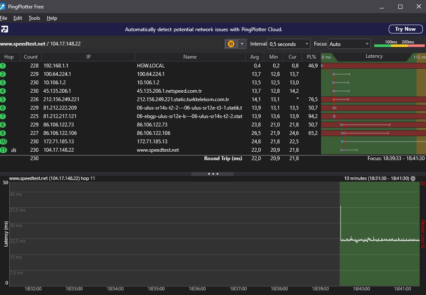Click hop 10 average value 24,8
The height and width of the screenshot is (295, 426).
256,142
